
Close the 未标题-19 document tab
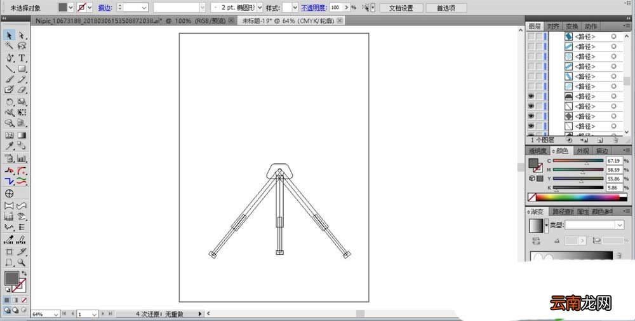pos(339,21)
